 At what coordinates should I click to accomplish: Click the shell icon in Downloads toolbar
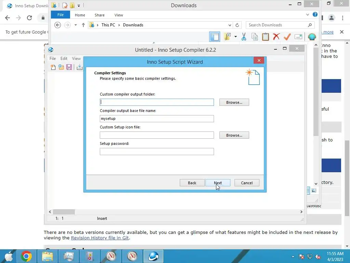(x=312, y=37)
